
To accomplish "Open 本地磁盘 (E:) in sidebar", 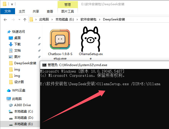I will (24, 124).
